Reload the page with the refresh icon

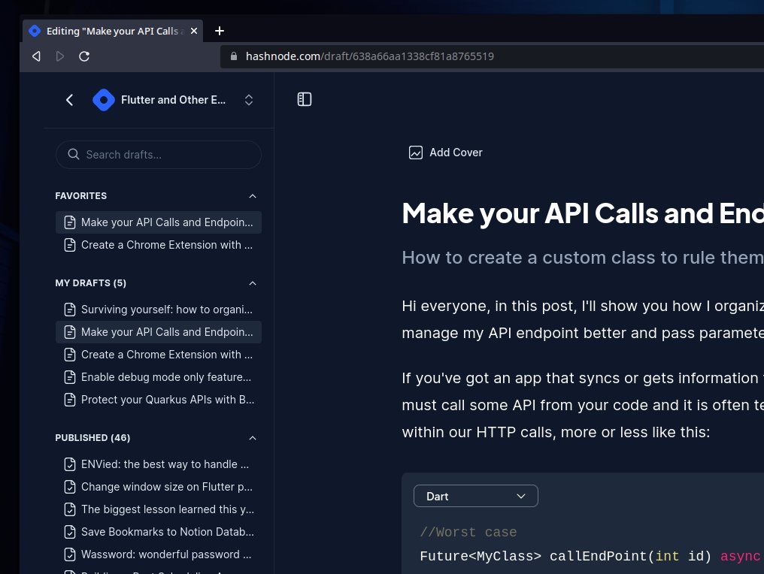tap(84, 56)
